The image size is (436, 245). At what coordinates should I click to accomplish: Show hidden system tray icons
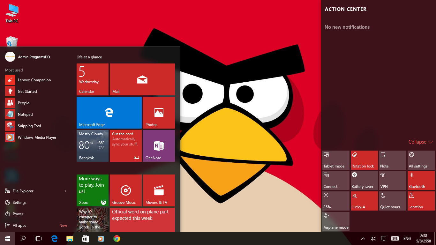tap(363, 239)
